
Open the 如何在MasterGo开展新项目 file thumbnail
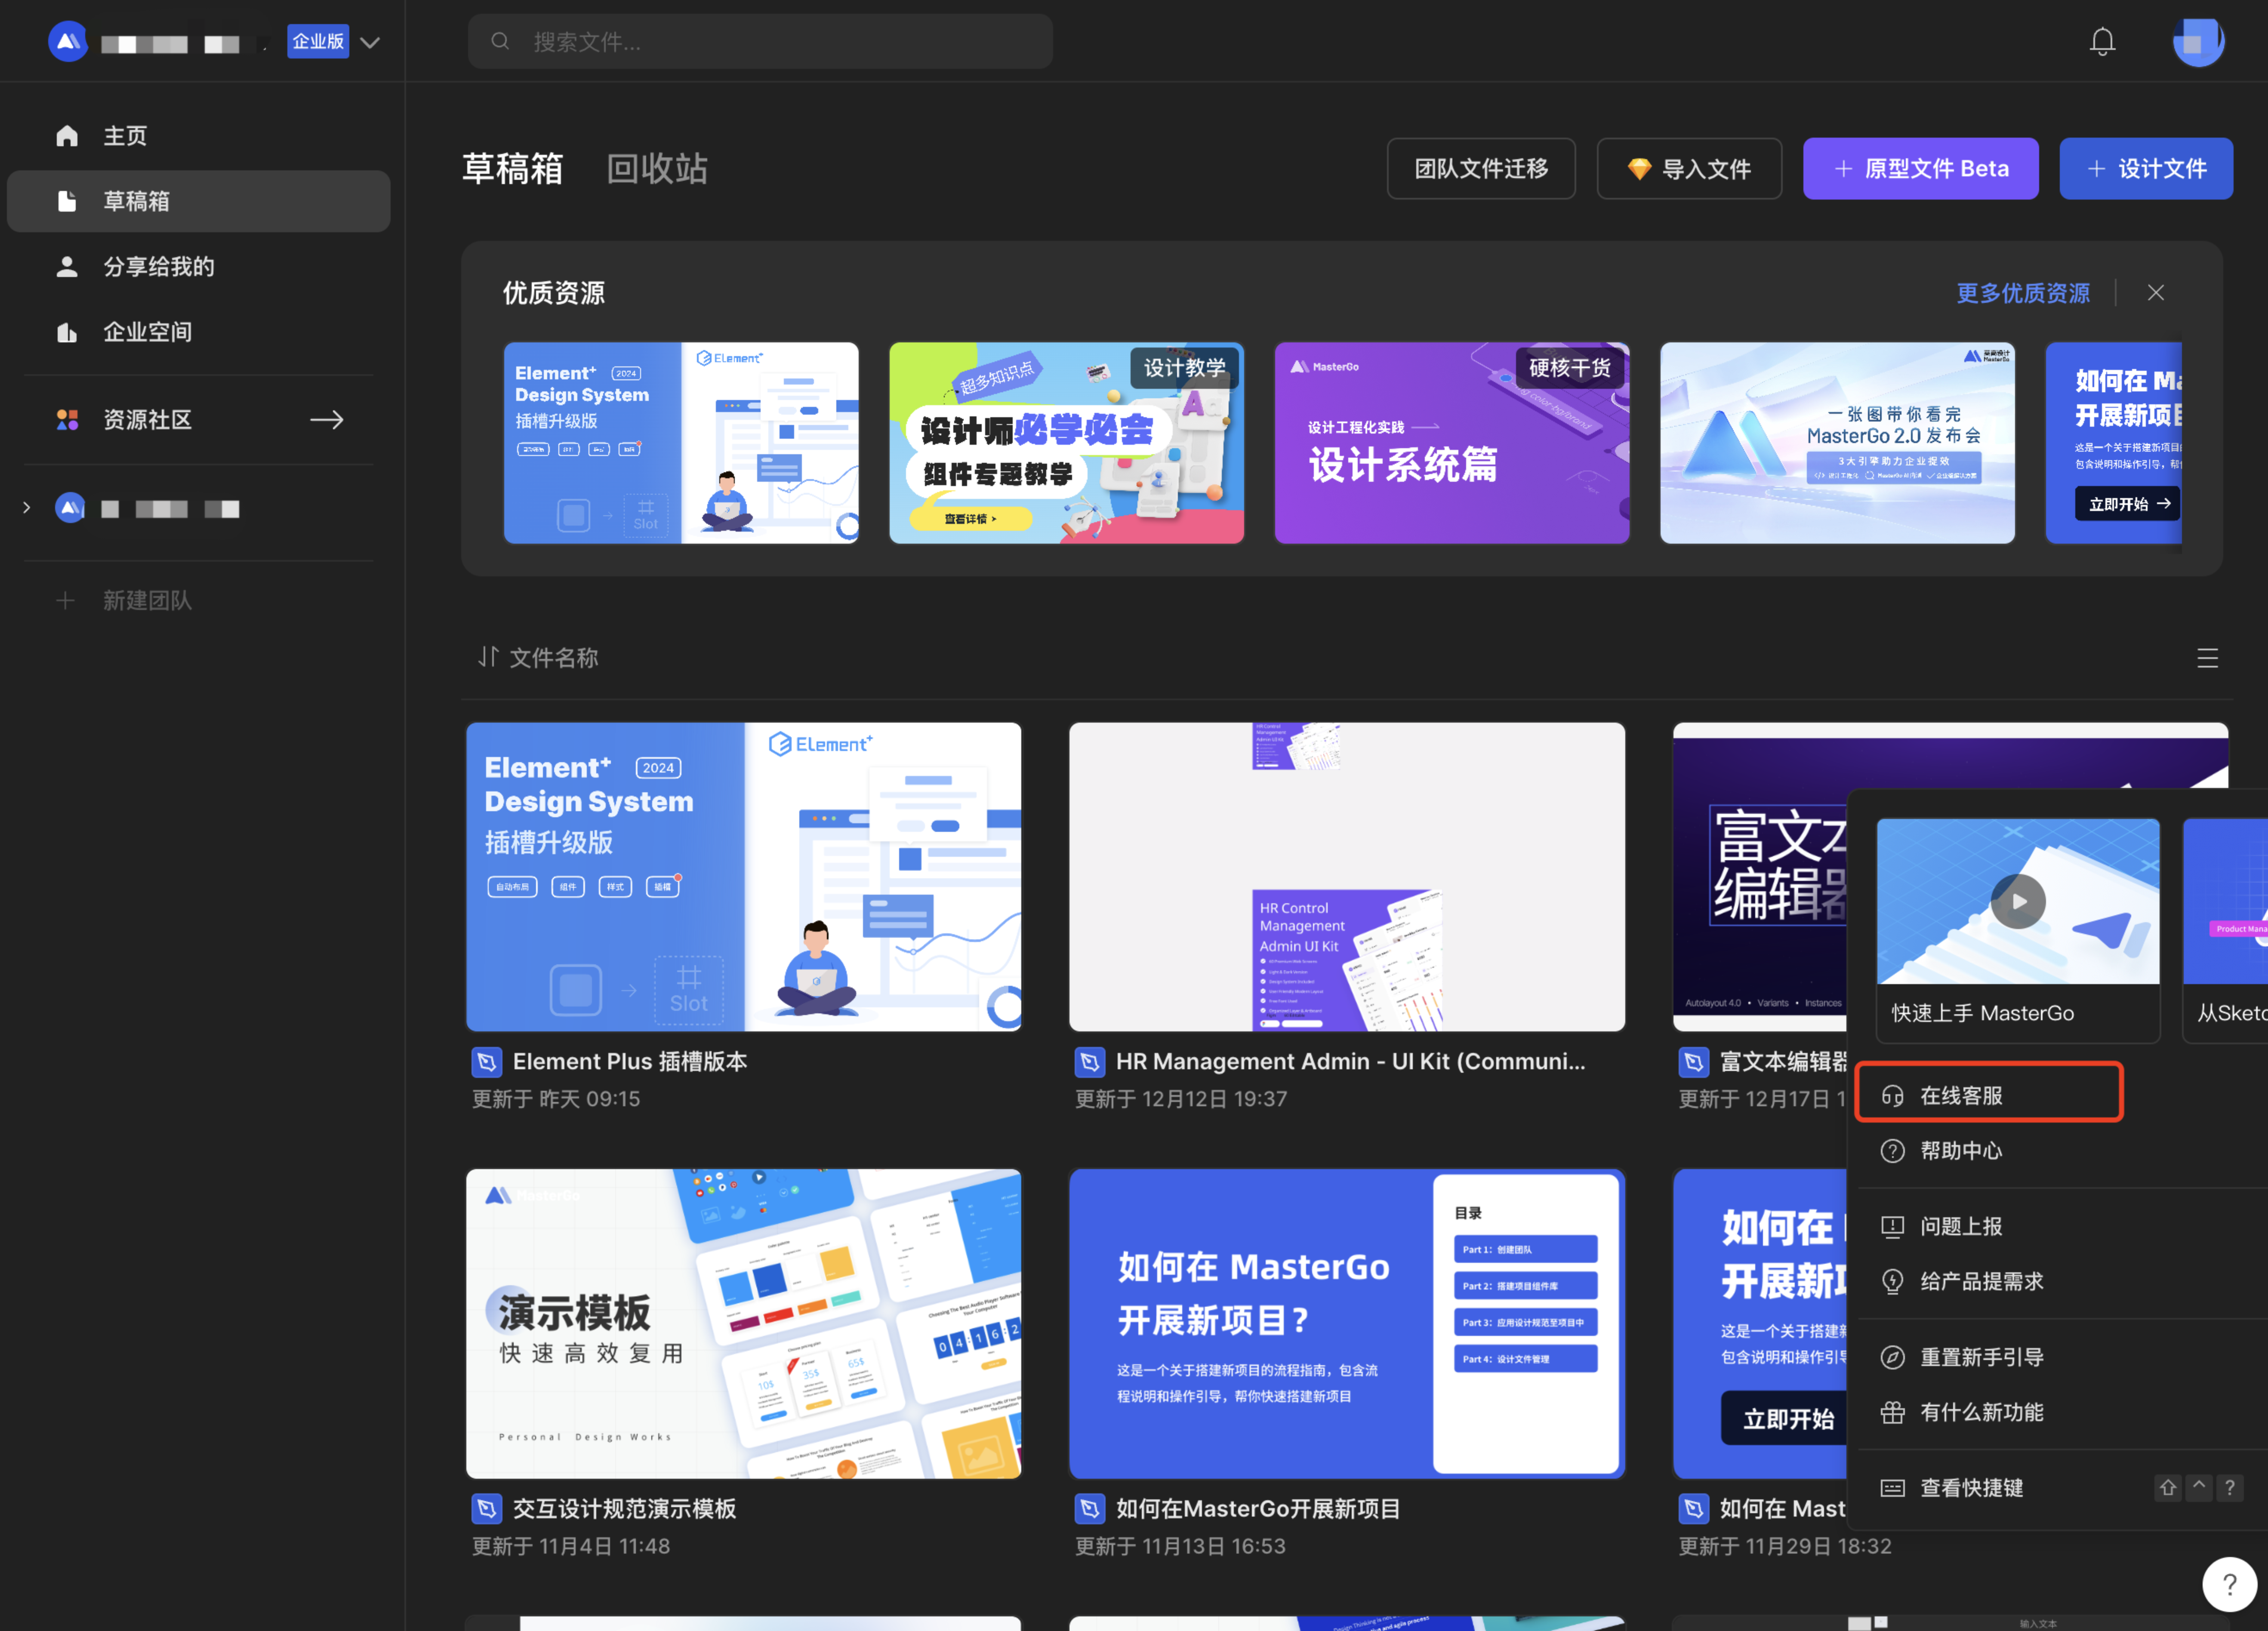pyautogui.click(x=1347, y=1324)
